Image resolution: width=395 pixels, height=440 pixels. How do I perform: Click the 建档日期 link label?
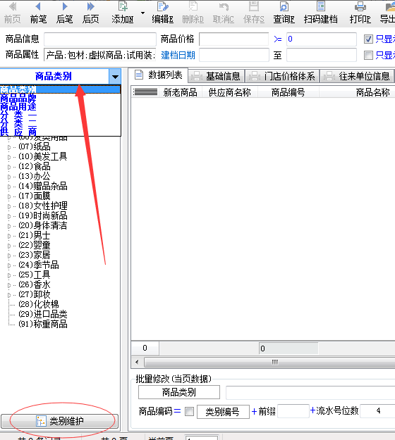178,56
